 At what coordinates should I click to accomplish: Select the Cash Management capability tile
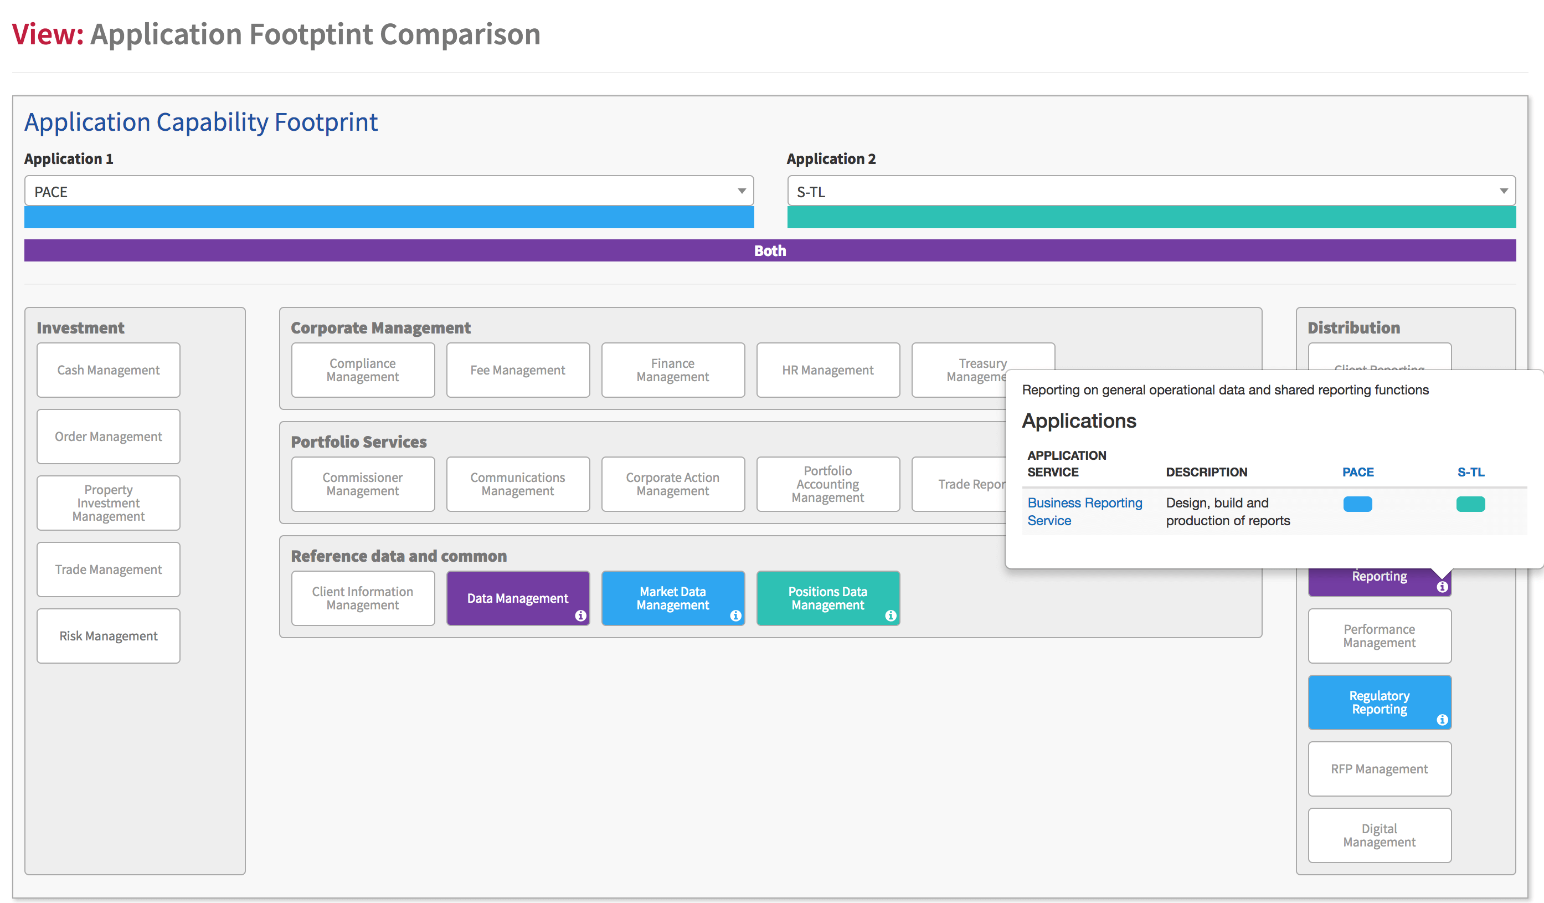[x=109, y=370]
